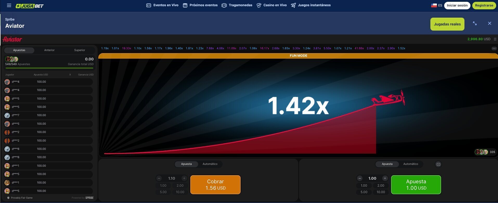Increase the left bet amount of 1.10

(184, 178)
